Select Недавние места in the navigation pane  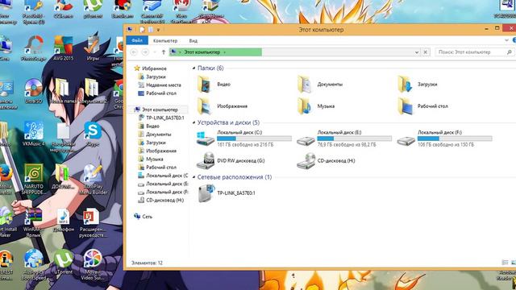pyautogui.click(x=160, y=85)
